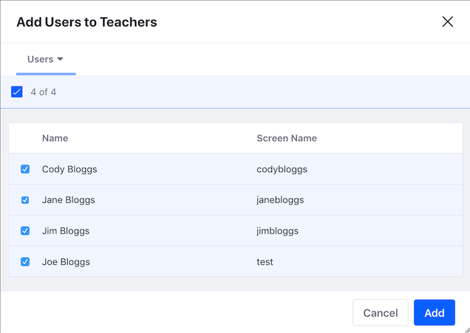Select the Joe Bloggs name text
The image size is (470, 333).
(66, 262)
